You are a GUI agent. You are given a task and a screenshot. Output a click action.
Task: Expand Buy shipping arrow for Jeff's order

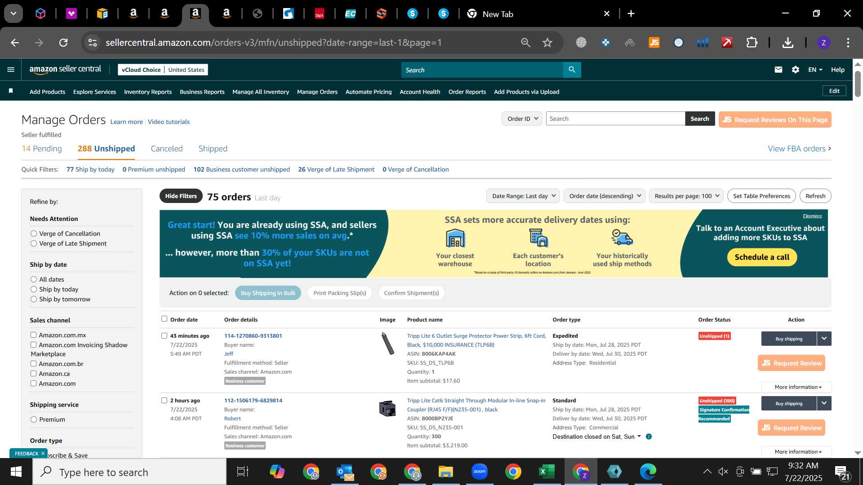pos(824,339)
